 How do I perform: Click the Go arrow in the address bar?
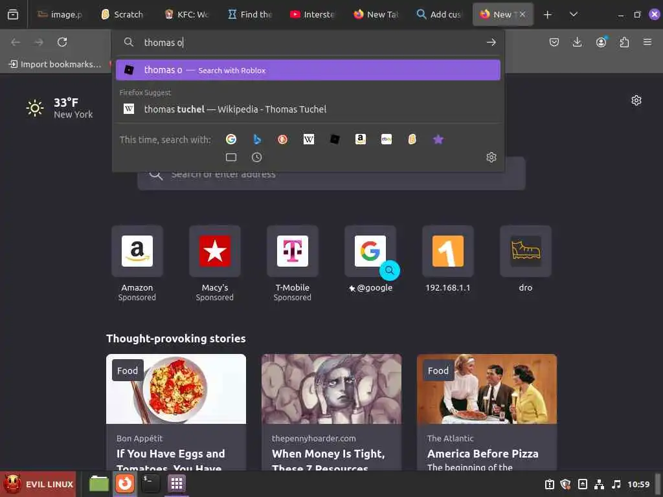491,42
